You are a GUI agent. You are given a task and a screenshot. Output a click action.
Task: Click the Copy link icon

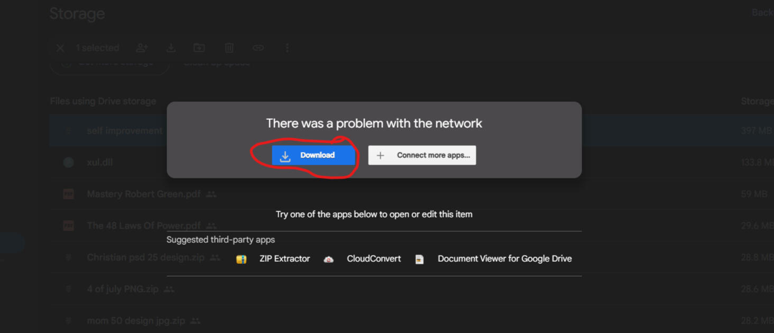(x=258, y=48)
